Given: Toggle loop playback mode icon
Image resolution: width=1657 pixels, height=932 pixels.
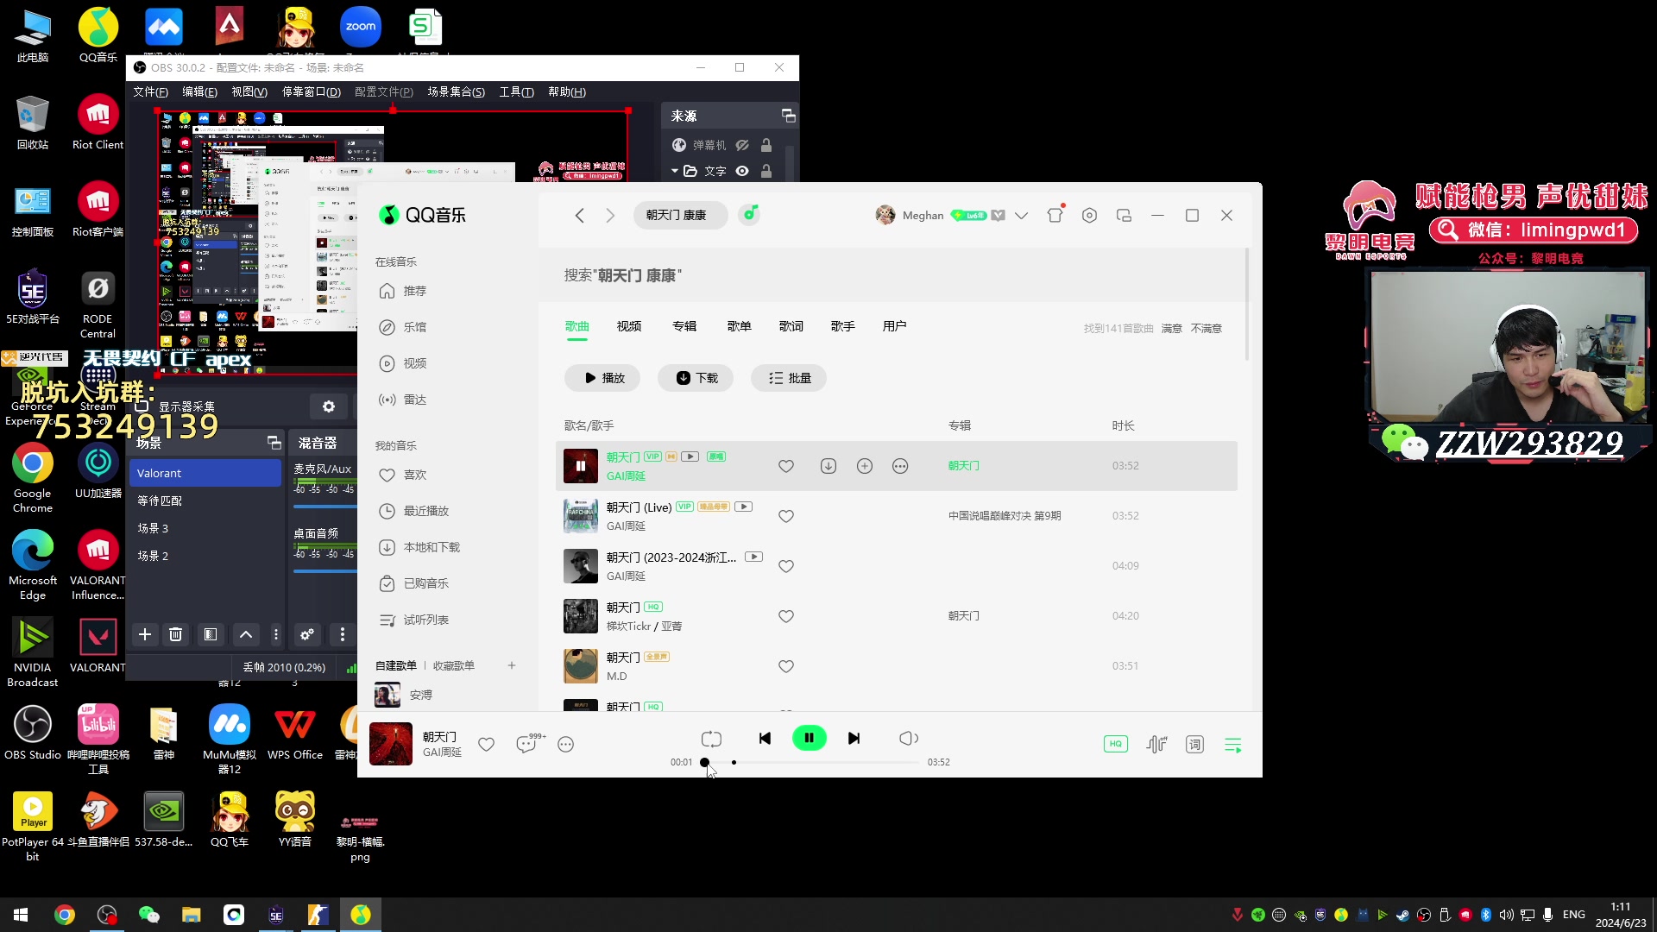Looking at the screenshot, I should point(711,739).
